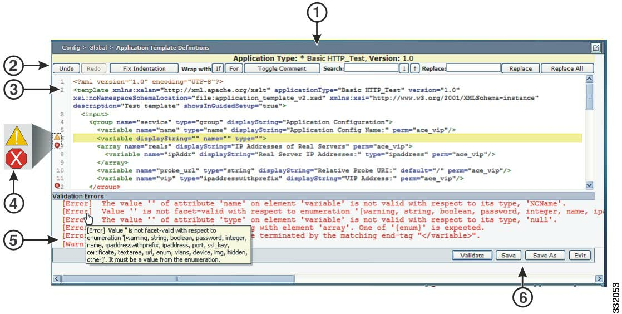The height and width of the screenshot is (314, 622).
Task: Wrap selection with If
Action: 218,68
